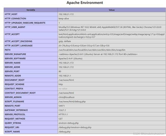
Task: Click the keep-alive connection value
Action: pyautogui.click(x=64, y=19)
